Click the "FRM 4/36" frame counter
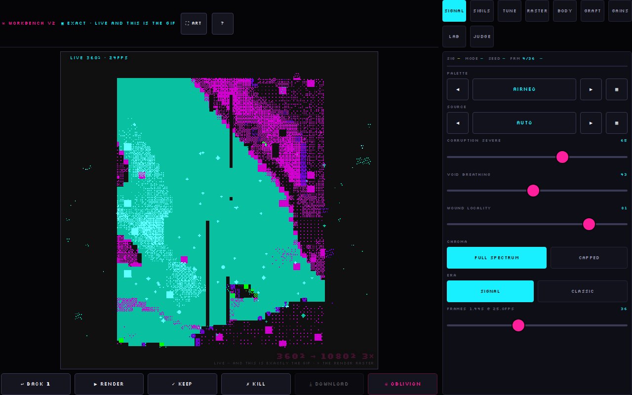 [522, 59]
